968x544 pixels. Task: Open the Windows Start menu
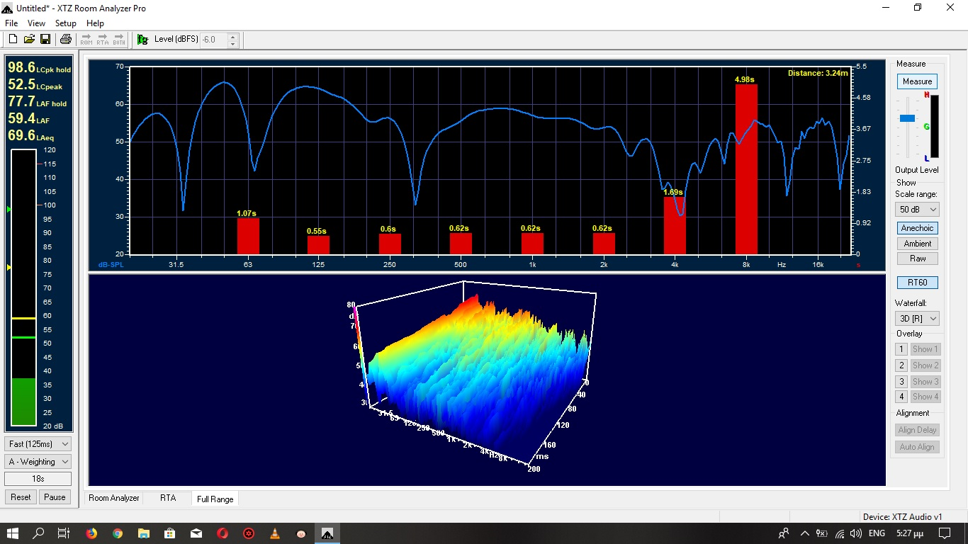(13, 533)
